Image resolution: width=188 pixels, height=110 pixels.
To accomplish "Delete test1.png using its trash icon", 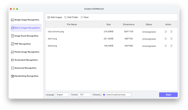I will click(x=171, y=39).
